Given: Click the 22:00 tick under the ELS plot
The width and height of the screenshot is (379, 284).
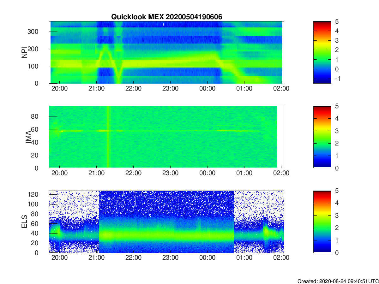Looking at the screenshot, I should pos(133,258).
